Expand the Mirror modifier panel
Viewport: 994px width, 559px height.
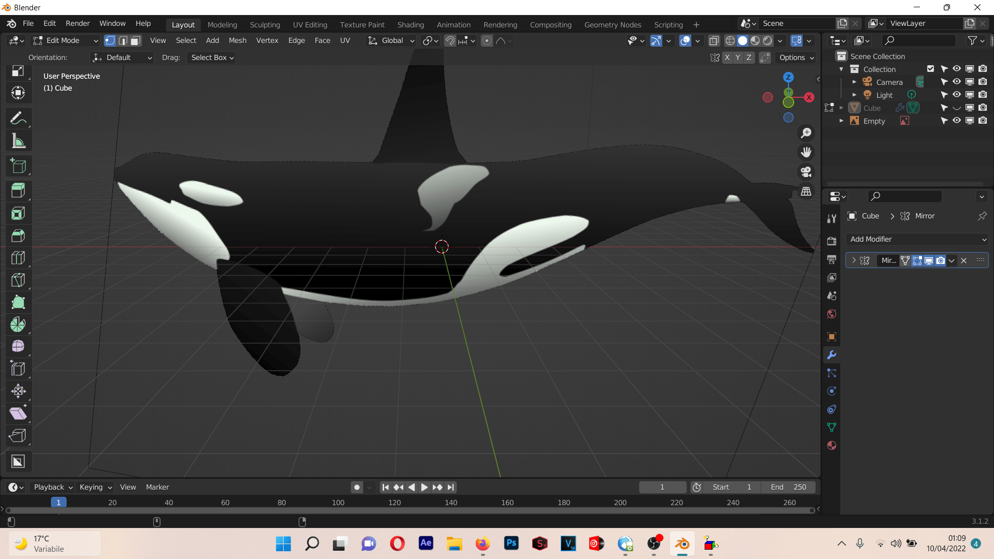pos(854,260)
